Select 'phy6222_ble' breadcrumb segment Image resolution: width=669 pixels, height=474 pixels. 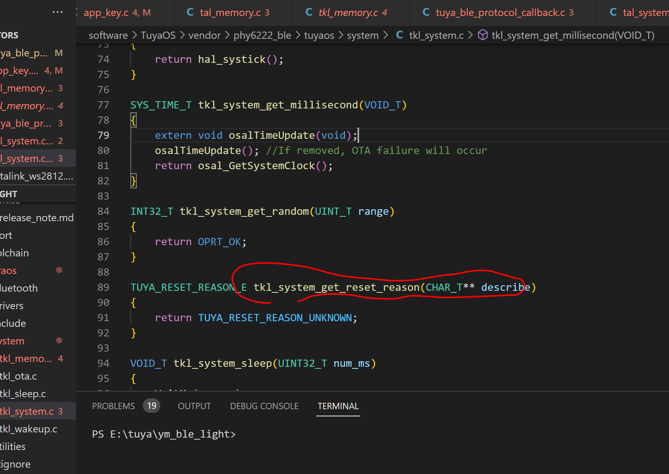(262, 36)
